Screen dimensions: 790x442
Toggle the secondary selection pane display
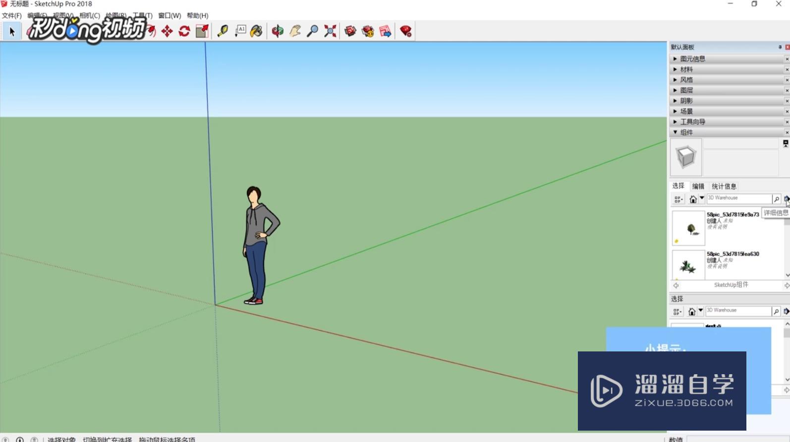pos(786,144)
